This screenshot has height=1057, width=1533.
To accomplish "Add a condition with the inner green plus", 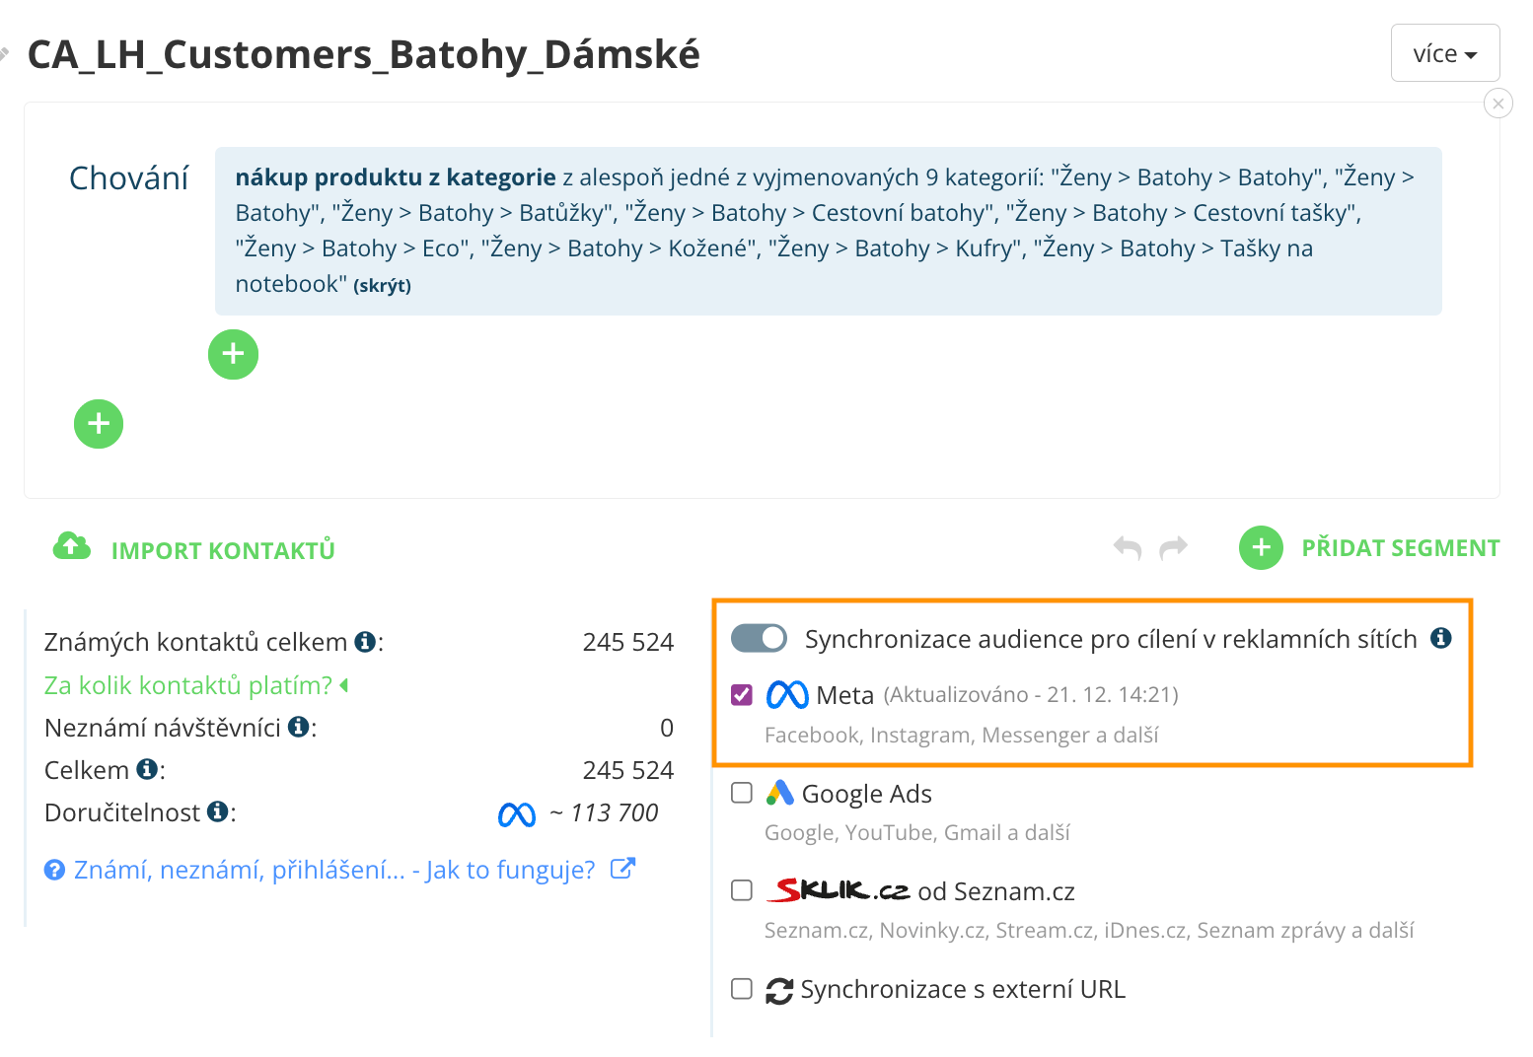I will tap(233, 354).
